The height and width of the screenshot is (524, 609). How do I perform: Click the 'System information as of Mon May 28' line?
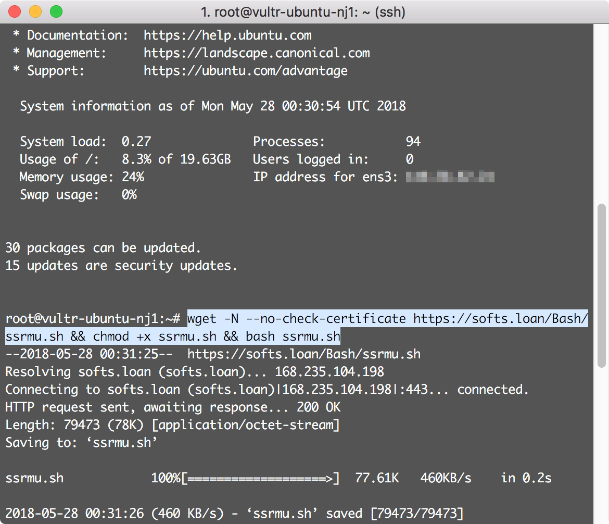pyautogui.click(x=213, y=106)
